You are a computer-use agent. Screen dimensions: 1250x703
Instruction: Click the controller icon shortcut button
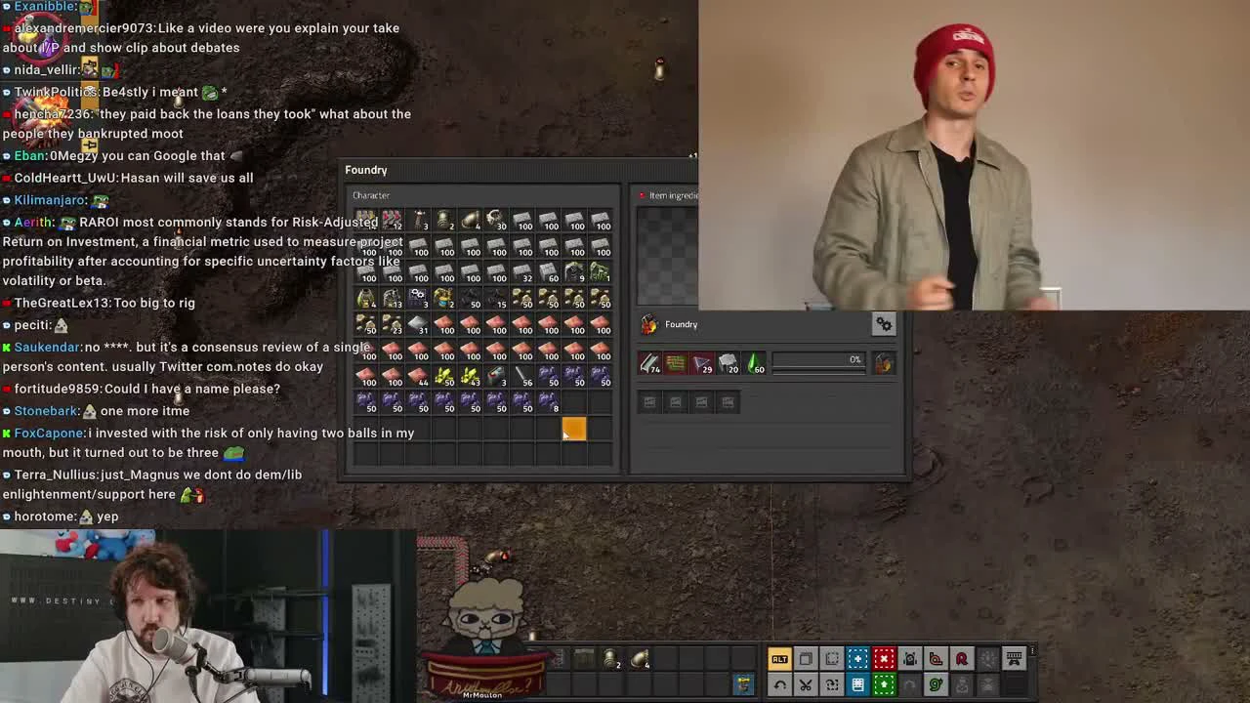tap(1014, 659)
